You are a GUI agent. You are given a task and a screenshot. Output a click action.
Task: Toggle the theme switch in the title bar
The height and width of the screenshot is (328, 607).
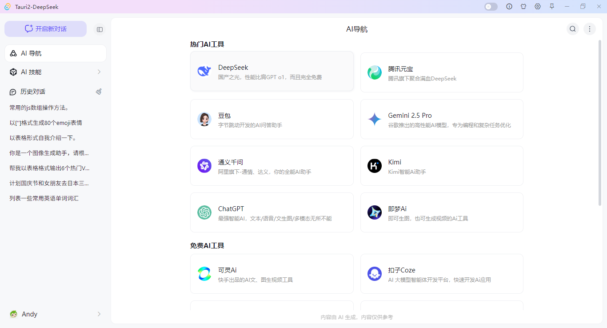click(491, 6)
